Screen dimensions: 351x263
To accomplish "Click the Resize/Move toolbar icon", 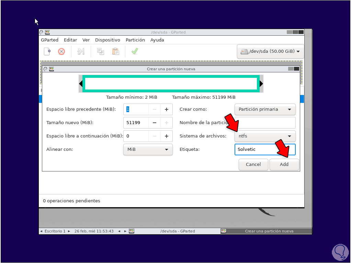I will pos(81,51).
